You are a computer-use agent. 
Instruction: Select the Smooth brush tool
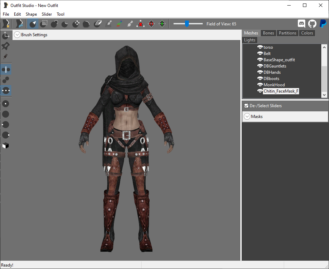pyautogui.click(x=87, y=24)
